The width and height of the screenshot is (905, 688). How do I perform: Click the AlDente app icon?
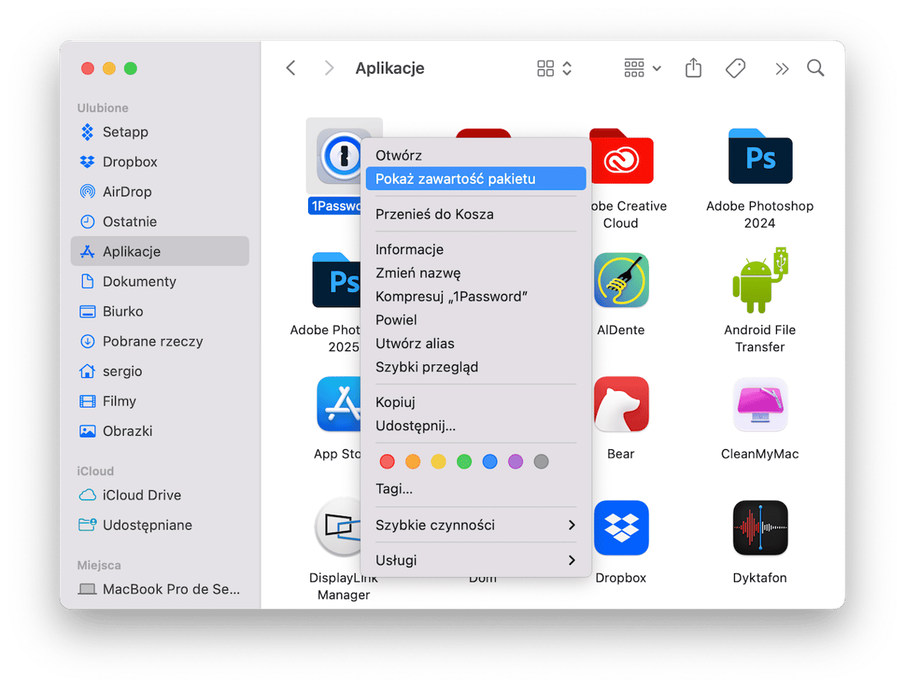tap(621, 280)
